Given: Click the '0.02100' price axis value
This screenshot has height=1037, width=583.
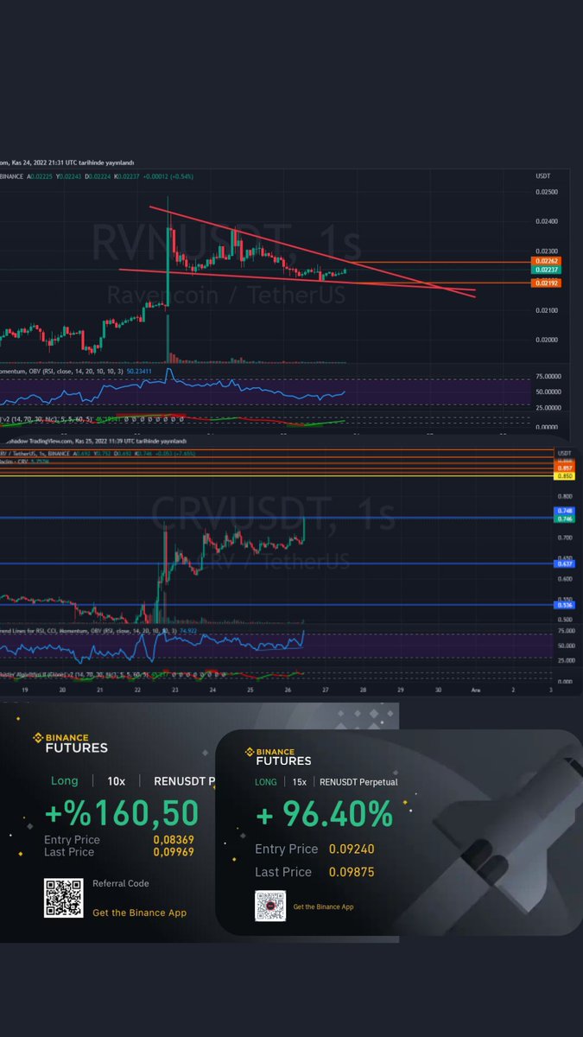Looking at the screenshot, I should (546, 309).
